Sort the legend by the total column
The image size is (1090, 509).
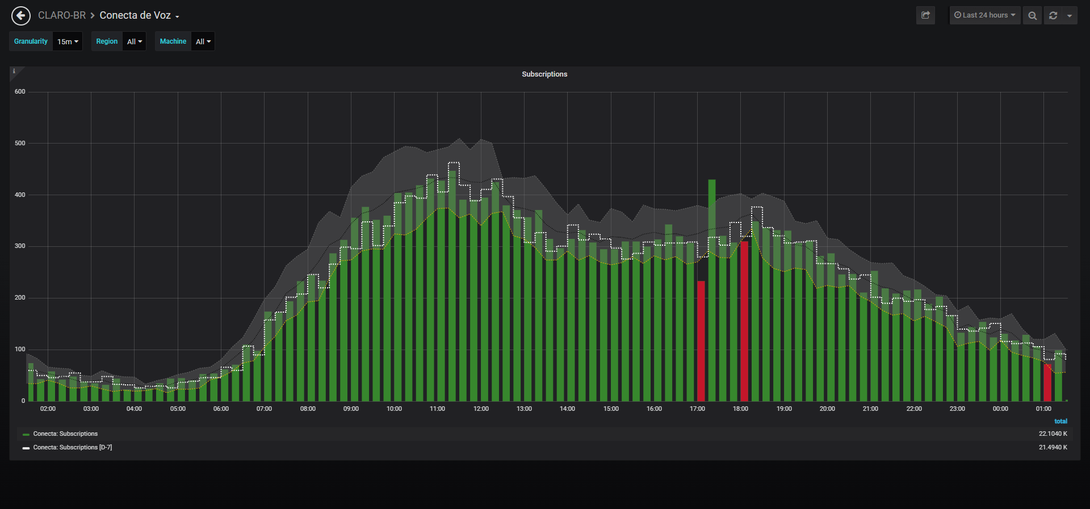(x=1060, y=421)
